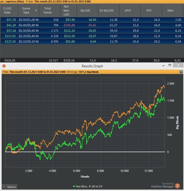Open the Options expander below the graph
184x191 pixels.
10,187
